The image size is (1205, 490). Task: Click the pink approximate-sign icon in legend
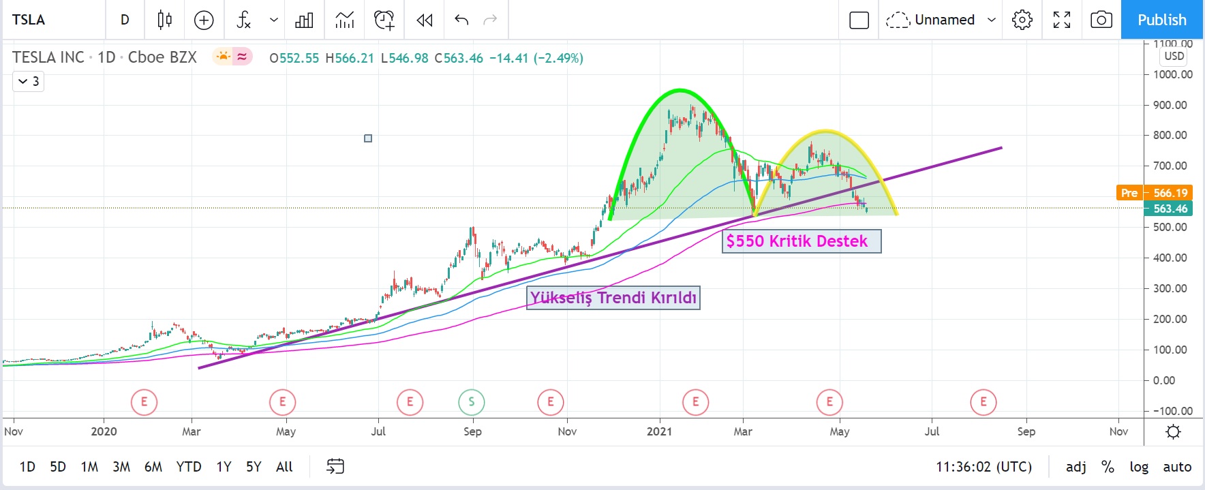point(242,57)
